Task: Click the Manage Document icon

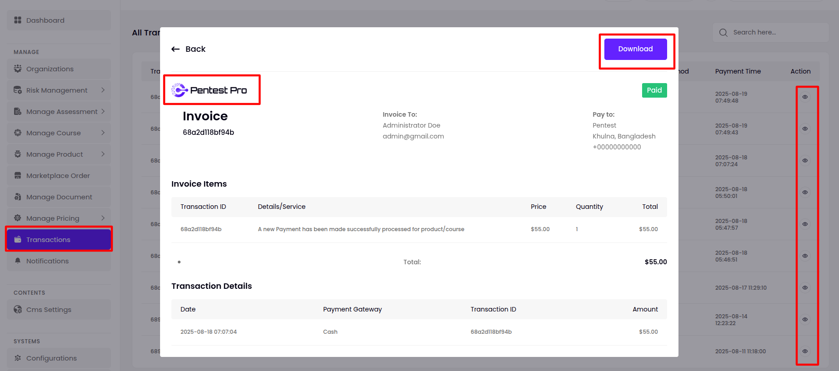Action: pos(18,197)
